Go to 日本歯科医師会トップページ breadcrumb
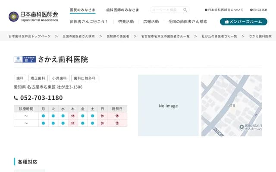The width and height of the screenshot is (276, 172). 30,37
